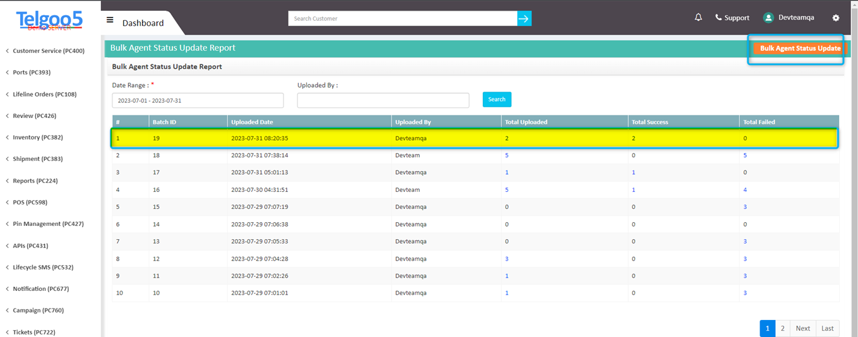
Task: Click the Bulk Agent Status Update button
Action: tap(800, 48)
